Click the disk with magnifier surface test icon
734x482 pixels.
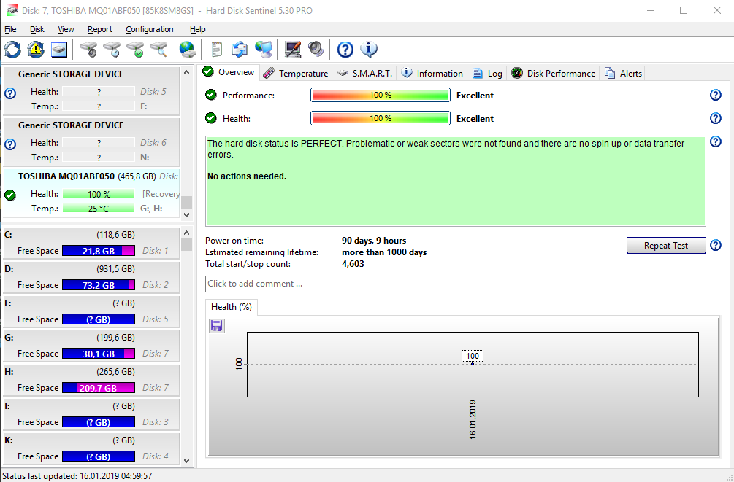(x=158, y=50)
